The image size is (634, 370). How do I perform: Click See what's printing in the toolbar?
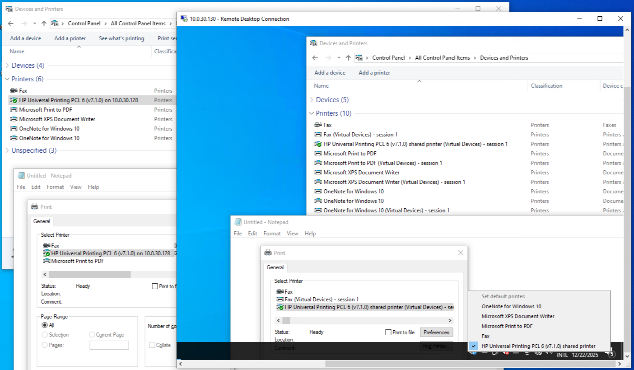point(121,38)
